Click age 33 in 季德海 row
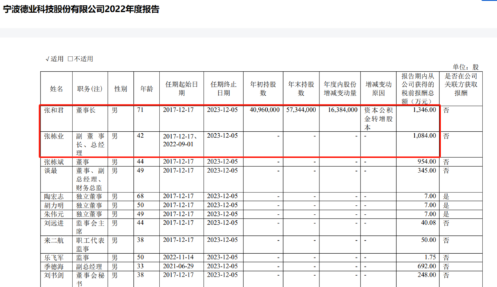This screenshot has width=497, height=287. point(140,266)
